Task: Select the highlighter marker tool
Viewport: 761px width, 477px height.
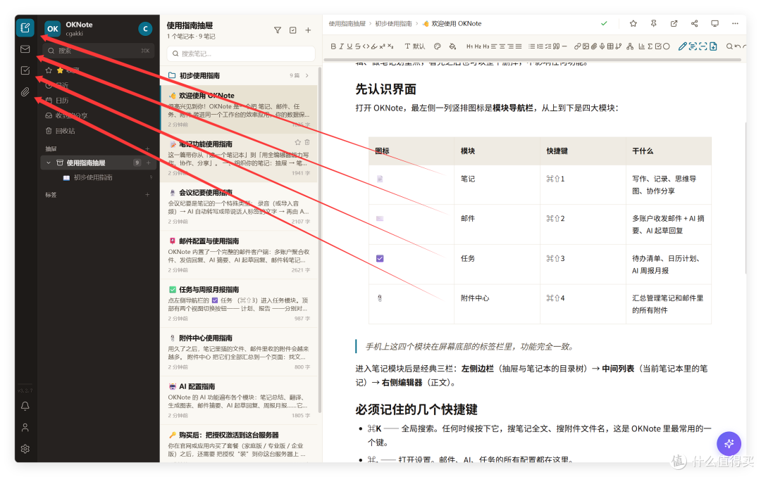Action: pos(374,46)
